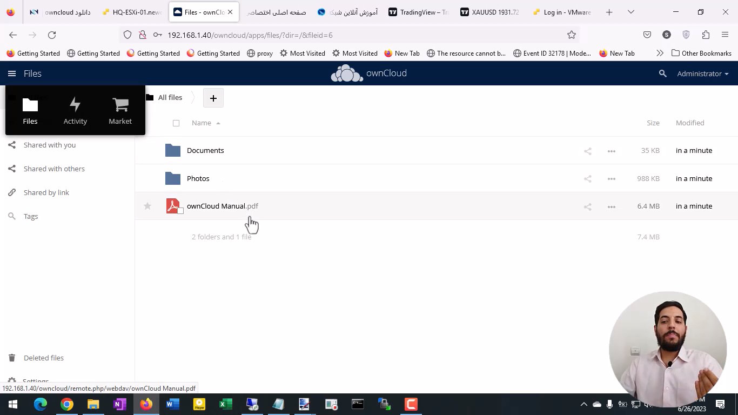
Task: Switch to the XAUUSD 1931.72 tab
Action: click(x=491, y=12)
